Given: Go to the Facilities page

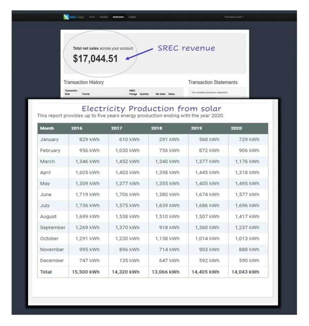Looking at the screenshot, I should click(104, 17).
